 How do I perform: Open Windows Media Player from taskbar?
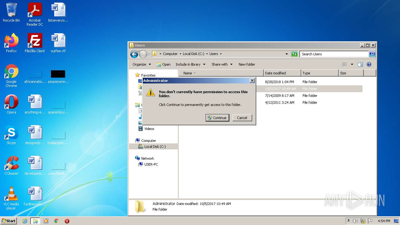point(46,221)
